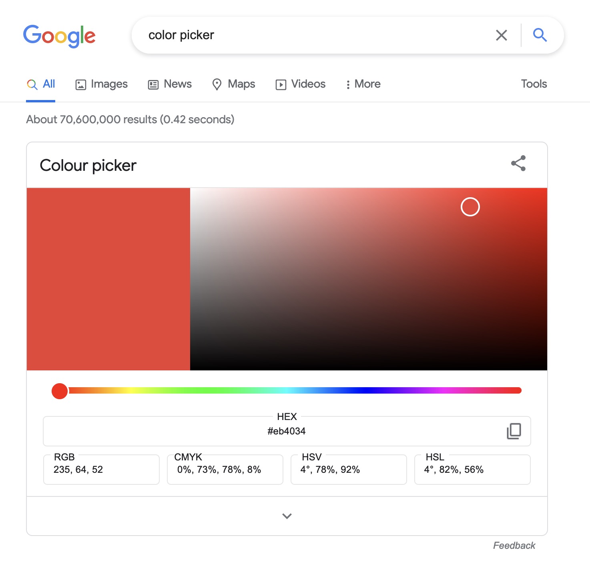
Task: Click inside the HEX input field
Action: tap(287, 431)
